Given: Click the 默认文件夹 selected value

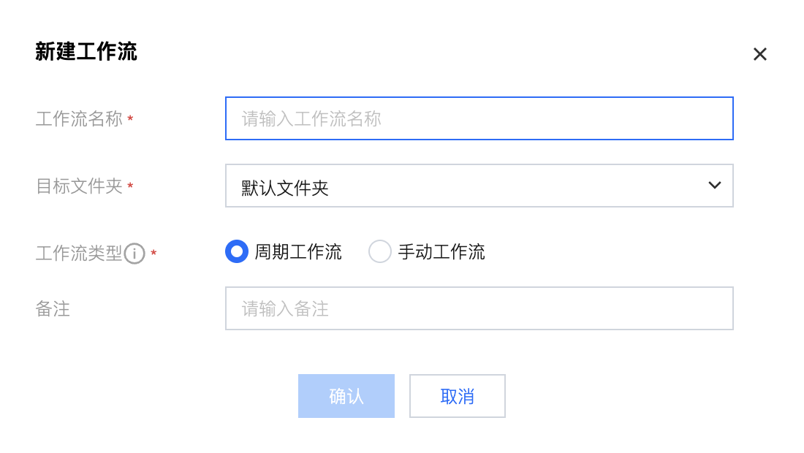Looking at the screenshot, I should coord(285,189).
